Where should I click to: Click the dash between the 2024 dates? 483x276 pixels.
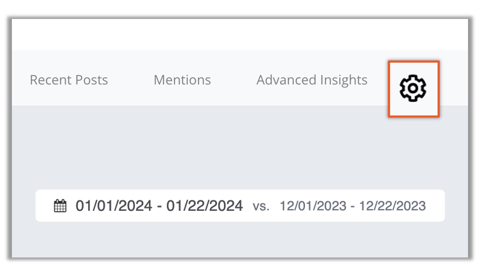tap(160, 206)
